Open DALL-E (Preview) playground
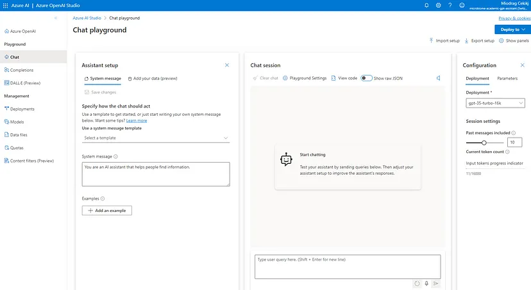The image size is (531, 290). 22,83
